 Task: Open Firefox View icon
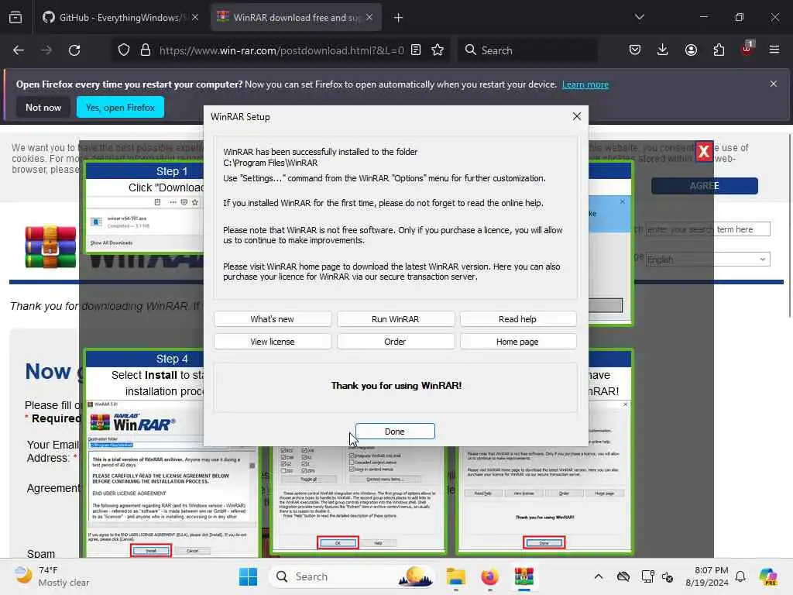[x=15, y=18]
